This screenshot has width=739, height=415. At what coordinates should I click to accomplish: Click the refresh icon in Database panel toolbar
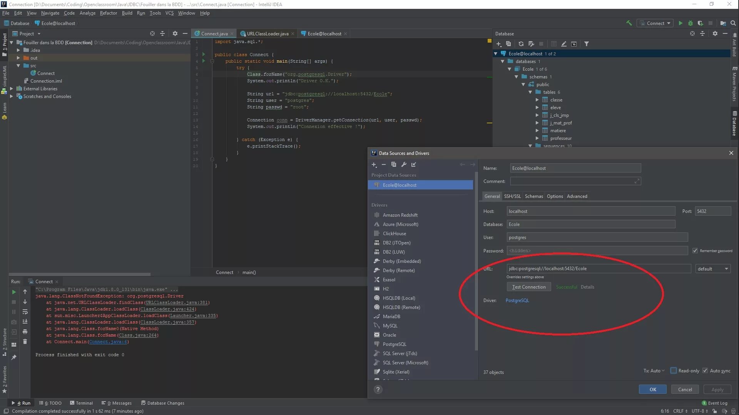pyautogui.click(x=521, y=44)
